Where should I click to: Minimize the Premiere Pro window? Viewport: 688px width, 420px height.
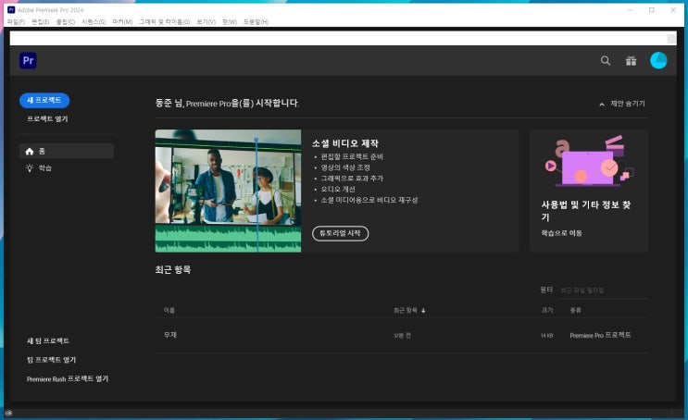click(x=630, y=10)
